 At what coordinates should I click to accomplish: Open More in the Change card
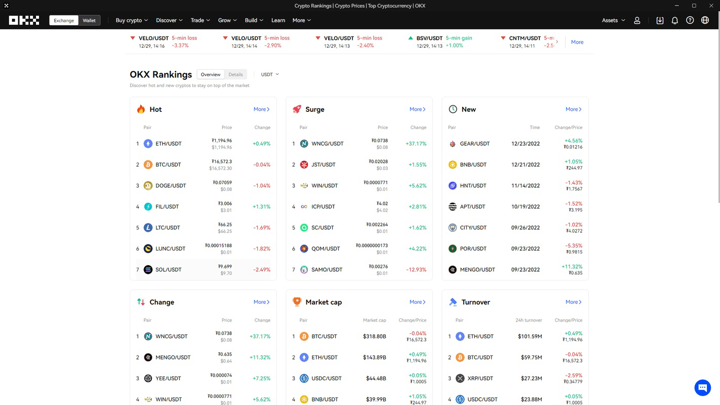coord(261,302)
